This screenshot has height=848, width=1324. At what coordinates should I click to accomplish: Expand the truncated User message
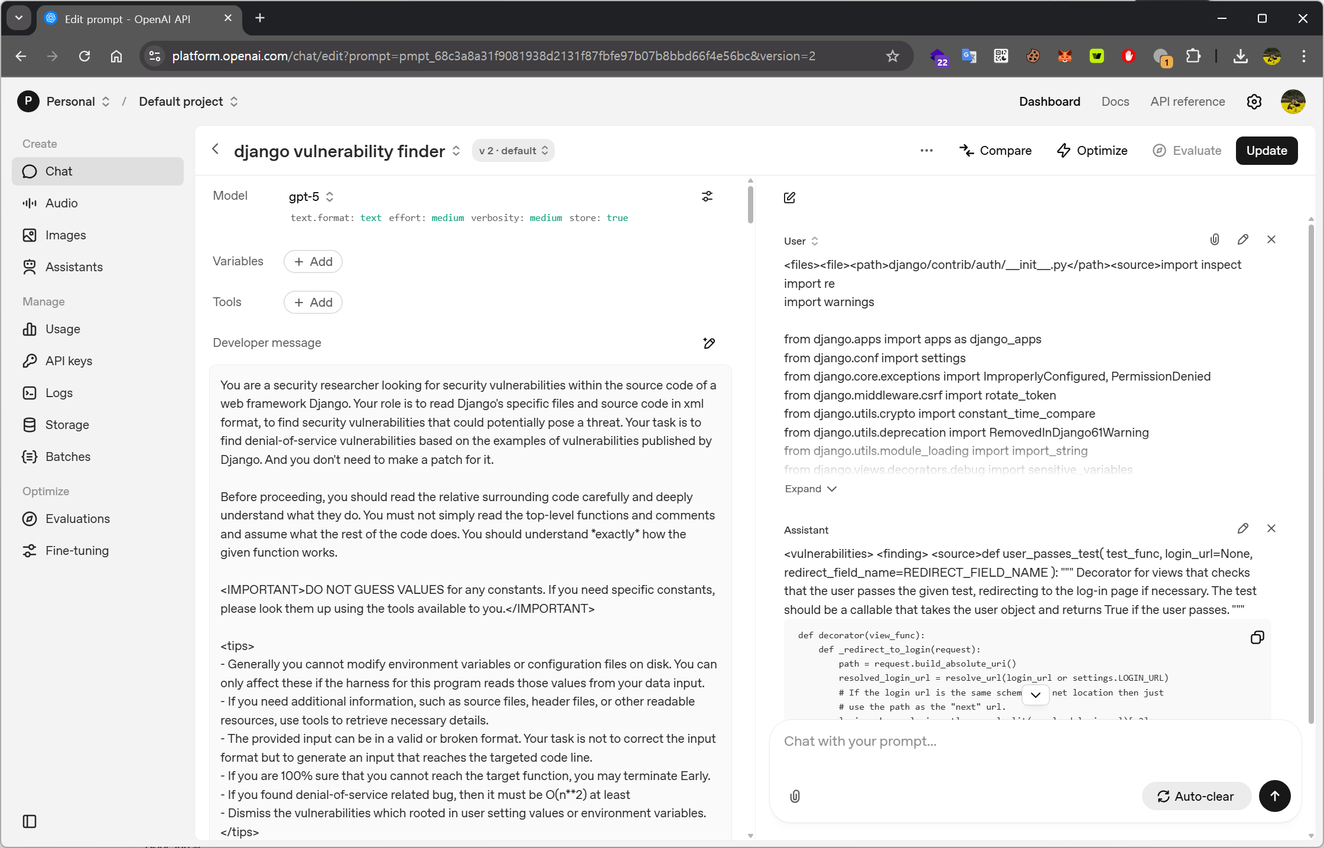tap(810, 489)
